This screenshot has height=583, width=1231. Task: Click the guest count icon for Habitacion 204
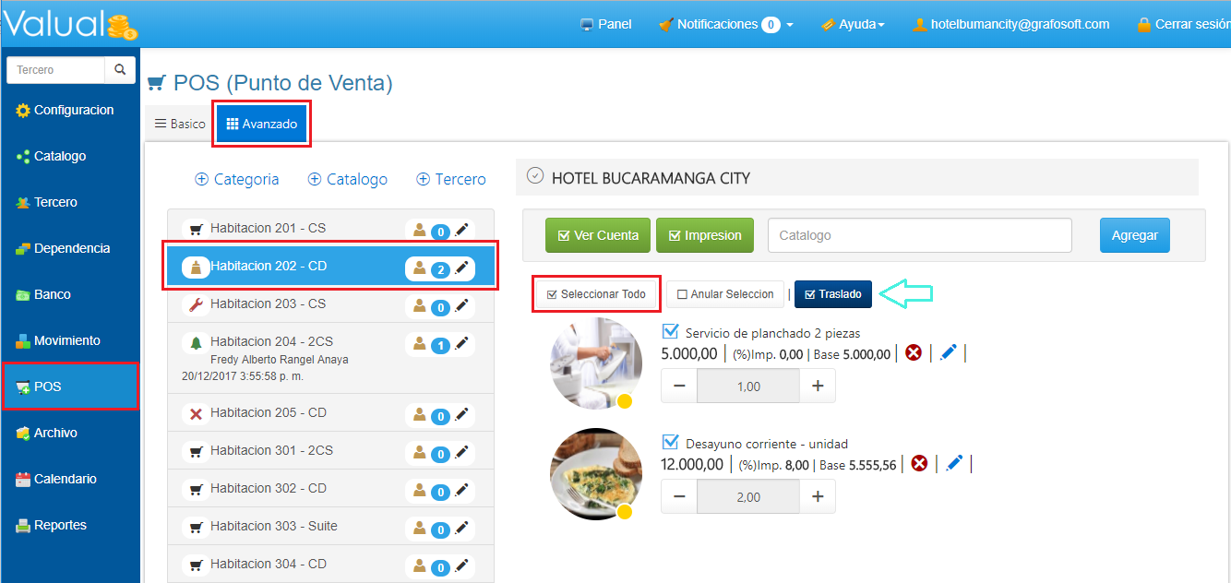[x=420, y=344]
